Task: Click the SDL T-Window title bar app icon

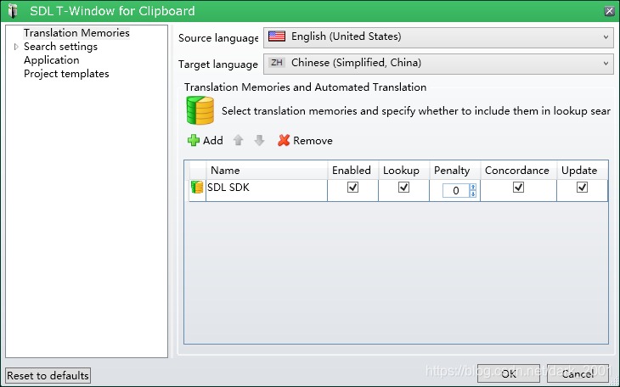Action: [x=13, y=11]
